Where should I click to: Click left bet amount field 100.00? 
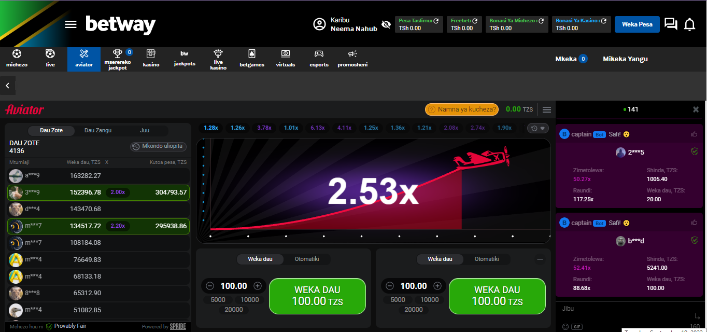[x=234, y=286]
